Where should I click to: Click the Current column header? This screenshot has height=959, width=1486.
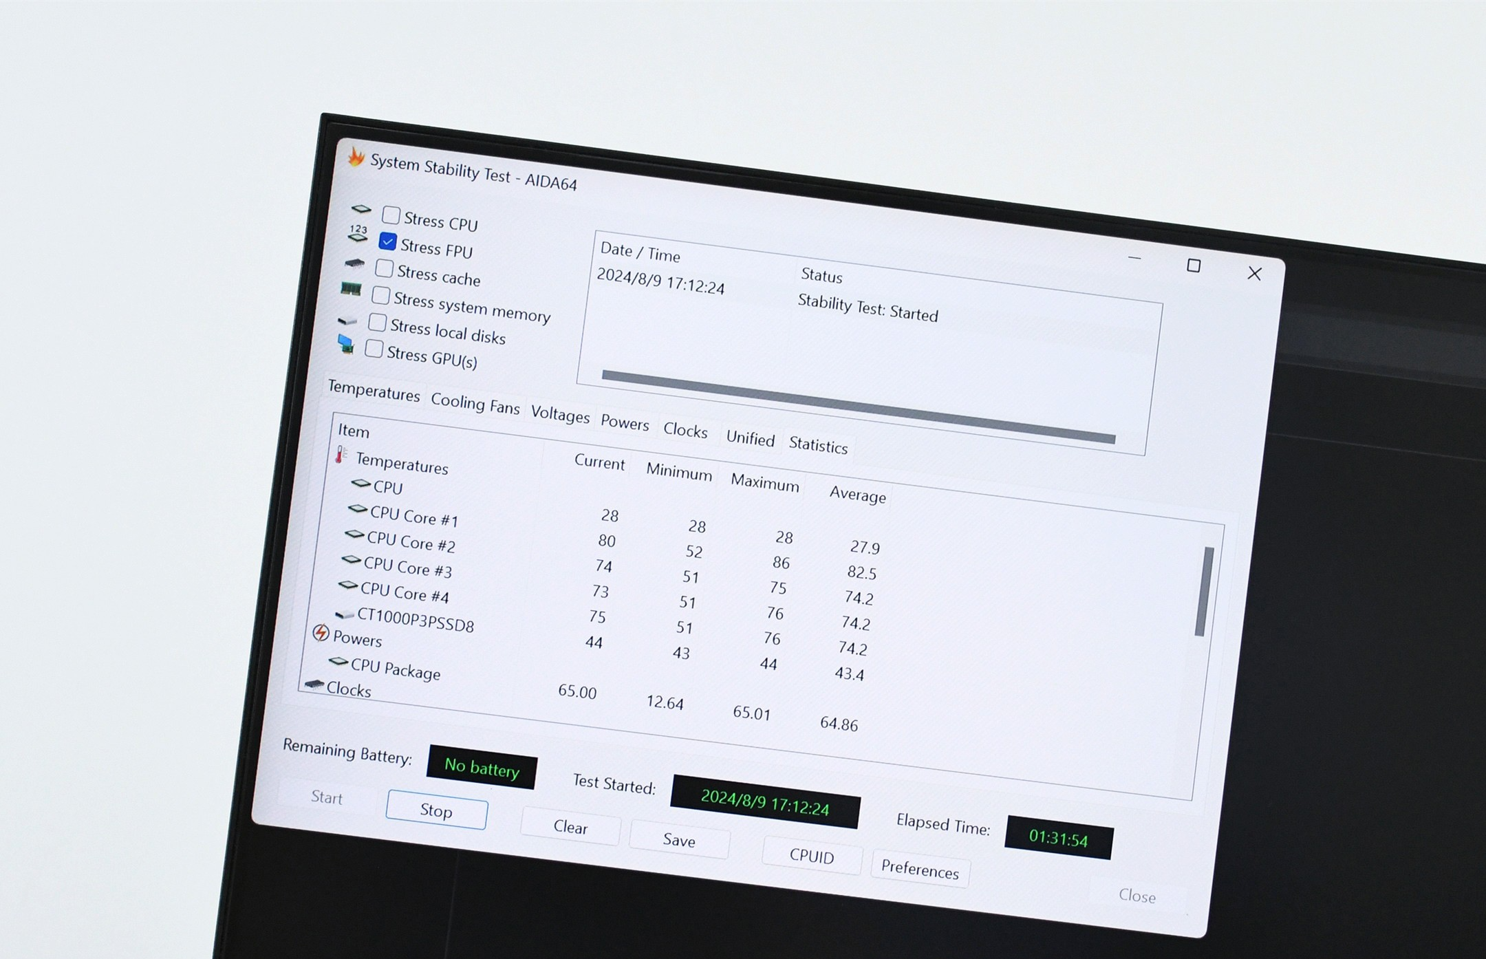coord(599,462)
